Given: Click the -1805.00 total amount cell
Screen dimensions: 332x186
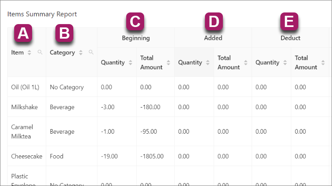Looking at the screenshot, I should pyautogui.click(x=152, y=157).
